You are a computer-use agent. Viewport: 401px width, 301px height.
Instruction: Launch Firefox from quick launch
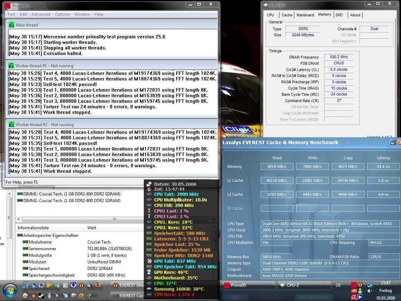click(x=98, y=285)
